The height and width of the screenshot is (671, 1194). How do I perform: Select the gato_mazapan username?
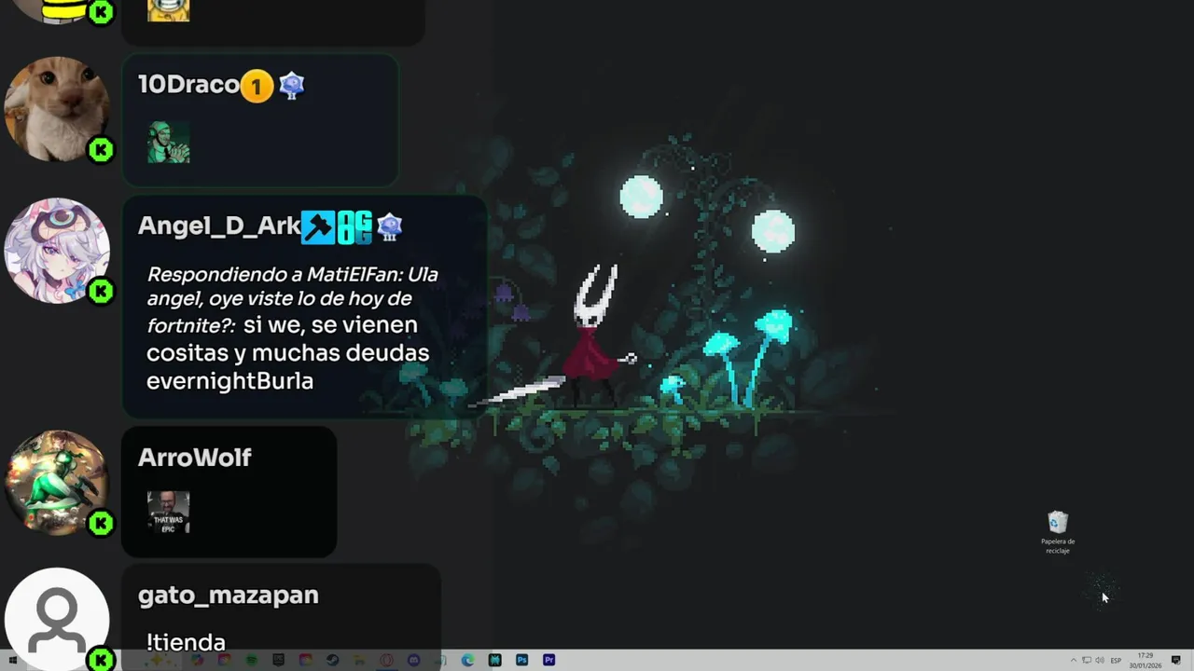(229, 596)
